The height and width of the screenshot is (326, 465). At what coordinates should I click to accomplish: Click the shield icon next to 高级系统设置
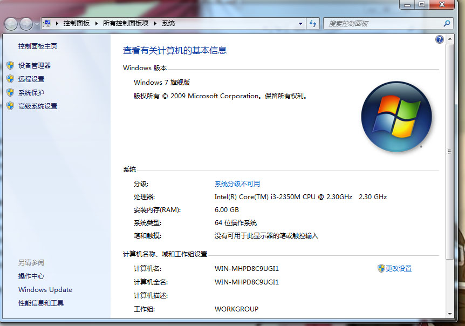(x=10, y=106)
